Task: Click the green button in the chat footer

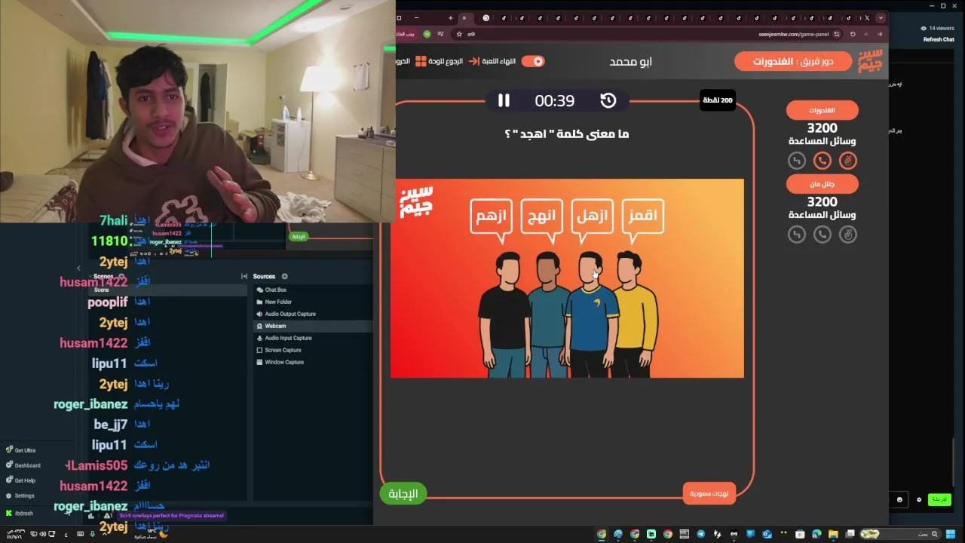Action: pyautogui.click(x=939, y=499)
